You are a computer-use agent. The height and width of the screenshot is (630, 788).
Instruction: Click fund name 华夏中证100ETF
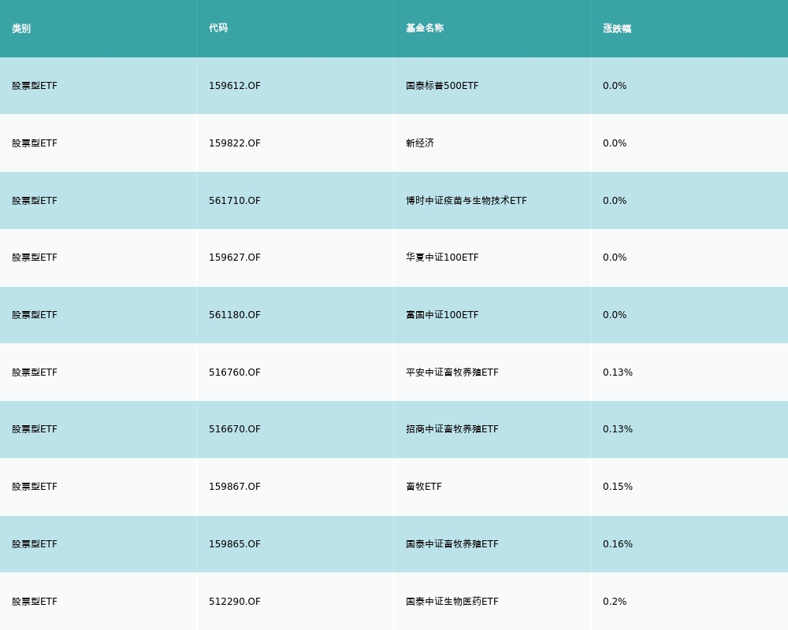tap(442, 258)
